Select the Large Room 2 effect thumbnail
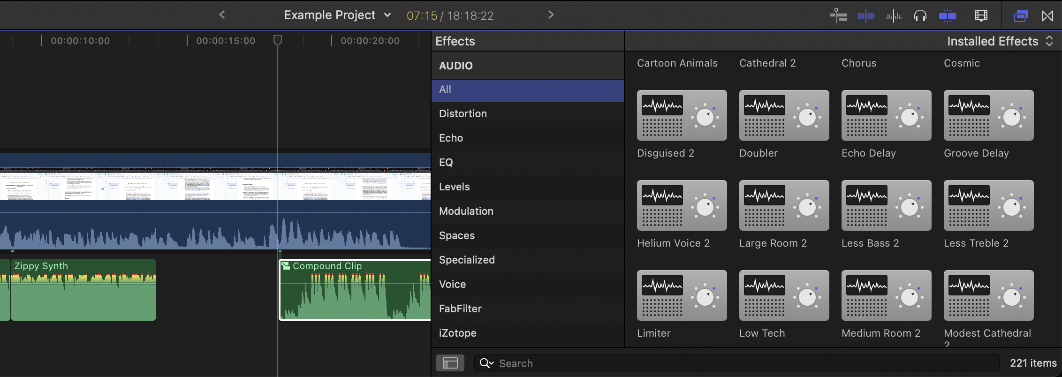Screen dimensions: 1062x377 (784, 205)
